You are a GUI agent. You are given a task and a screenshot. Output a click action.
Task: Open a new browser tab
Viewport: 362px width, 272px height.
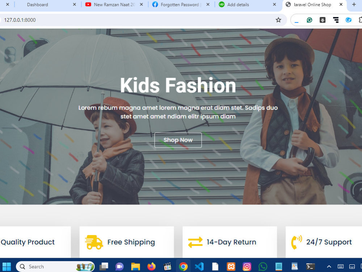[354, 4]
